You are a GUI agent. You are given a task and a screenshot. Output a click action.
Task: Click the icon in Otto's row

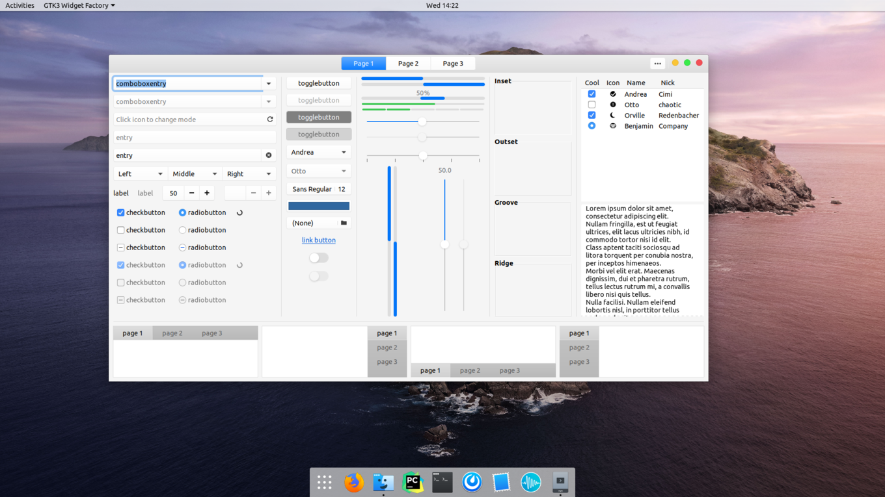tap(613, 105)
